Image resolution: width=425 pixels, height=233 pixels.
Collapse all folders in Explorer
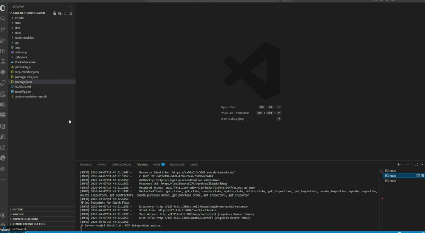click(x=71, y=13)
